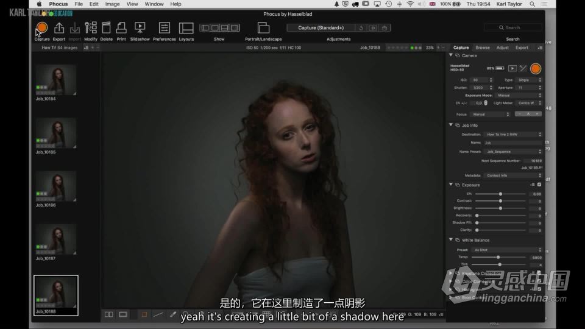Screen dimensions: 585x329
Task: Switch to the Adjust tab
Action: pyautogui.click(x=502, y=48)
